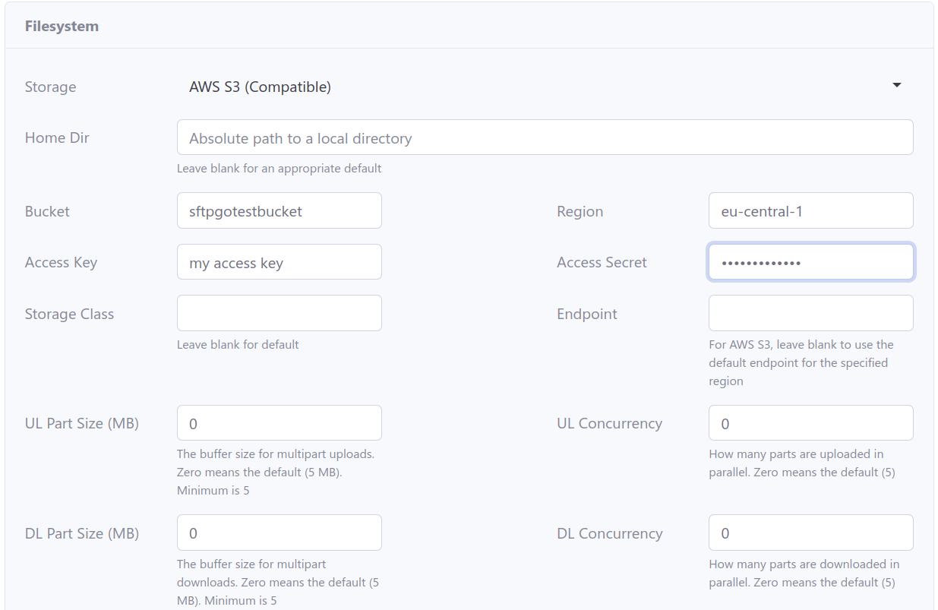Click the Access Secret label

point(602,262)
